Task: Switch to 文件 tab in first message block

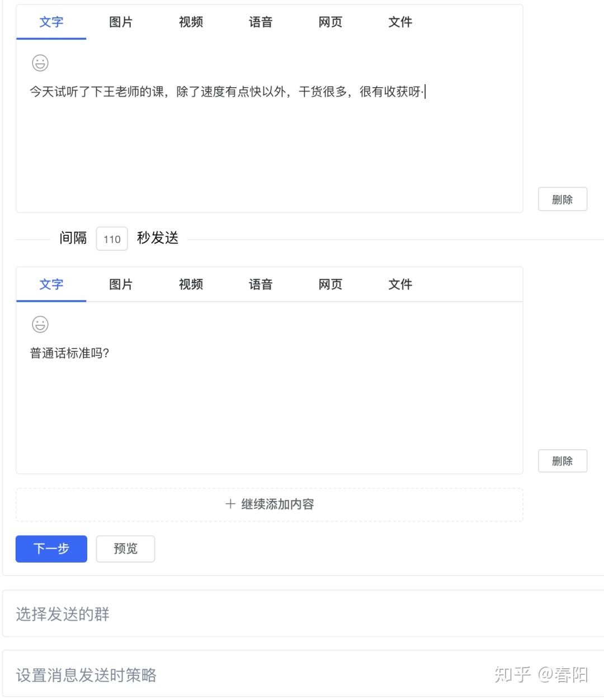Action: pyautogui.click(x=400, y=22)
